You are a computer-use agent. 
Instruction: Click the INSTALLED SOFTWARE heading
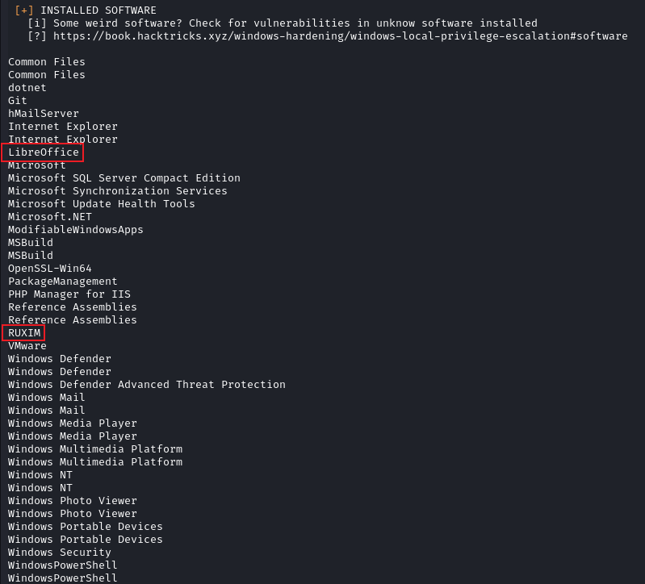(x=98, y=10)
